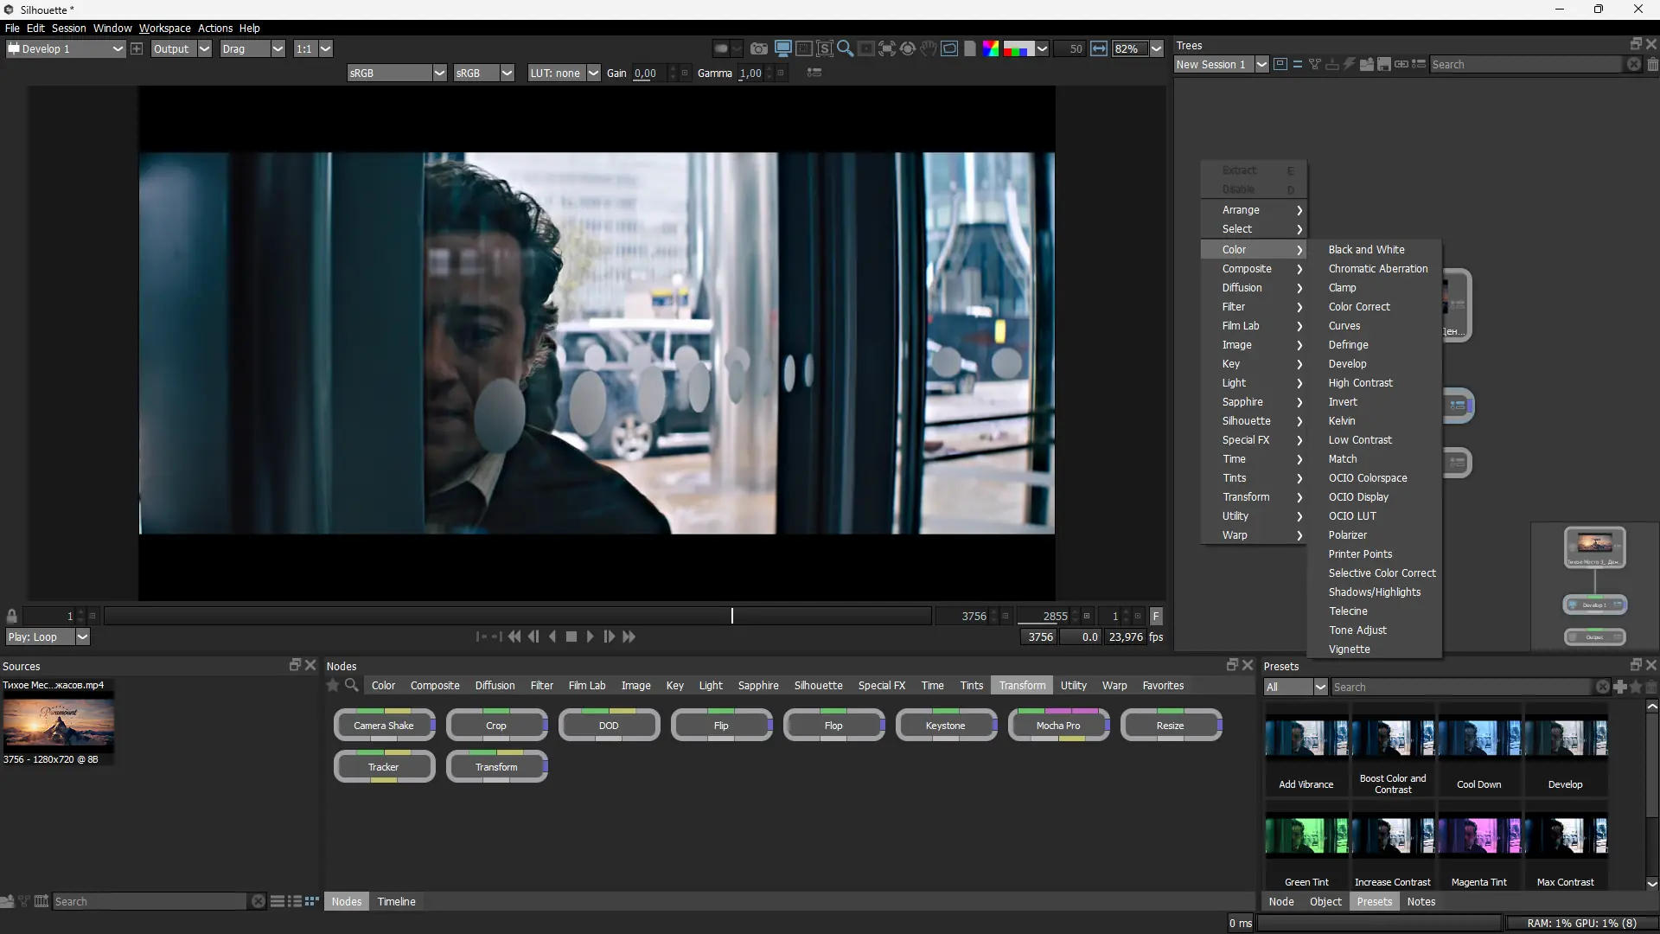1660x934 pixels.
Task: Click the fit-width double arrow icon
Action: click(1099, 49)
